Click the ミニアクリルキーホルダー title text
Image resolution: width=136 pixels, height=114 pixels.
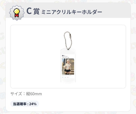pos(72,12)
